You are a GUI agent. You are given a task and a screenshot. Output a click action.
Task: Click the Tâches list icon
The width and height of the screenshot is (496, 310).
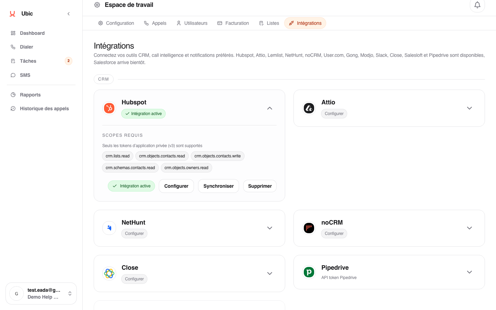(x=13, y=61)
